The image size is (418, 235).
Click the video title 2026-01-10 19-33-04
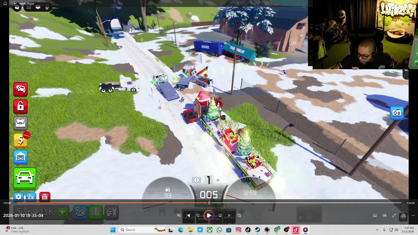23,215
